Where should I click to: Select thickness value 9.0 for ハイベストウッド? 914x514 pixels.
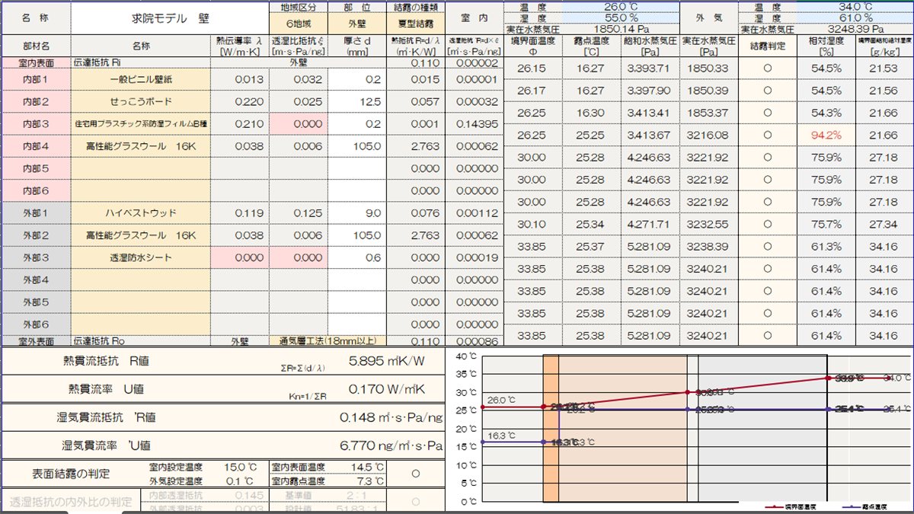click(x=357, y=213)
